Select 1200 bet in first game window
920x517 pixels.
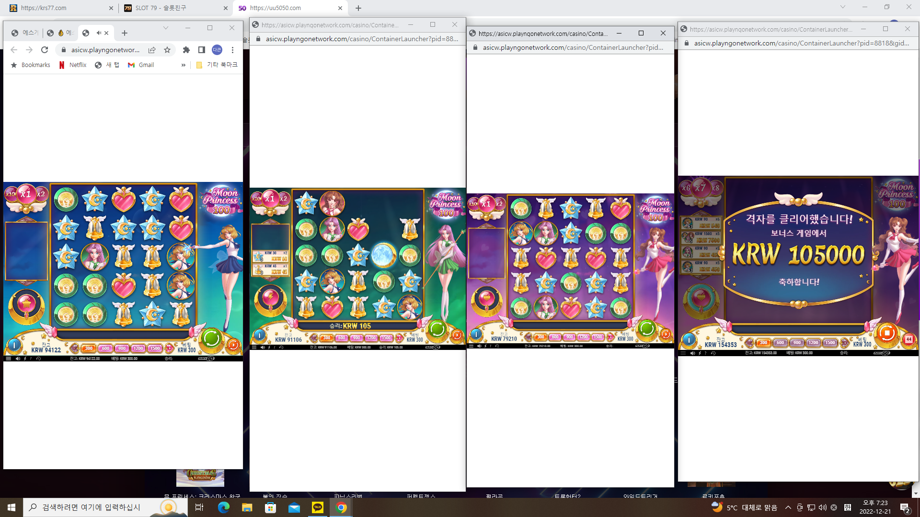pos(138,348)
